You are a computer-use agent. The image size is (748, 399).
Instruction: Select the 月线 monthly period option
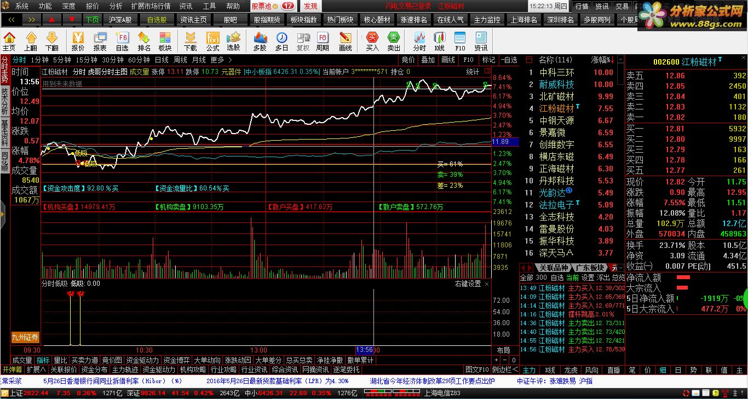point(199,60)
